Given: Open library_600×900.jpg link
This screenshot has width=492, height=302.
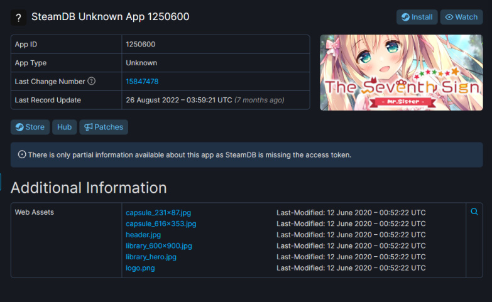Looking at the screenshot, I should 159,246.
